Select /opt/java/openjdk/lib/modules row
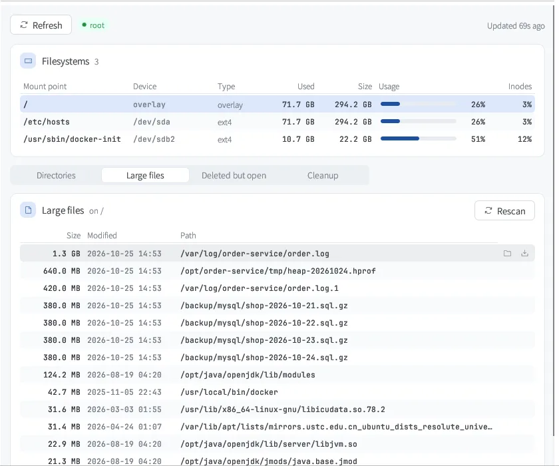 278,375
